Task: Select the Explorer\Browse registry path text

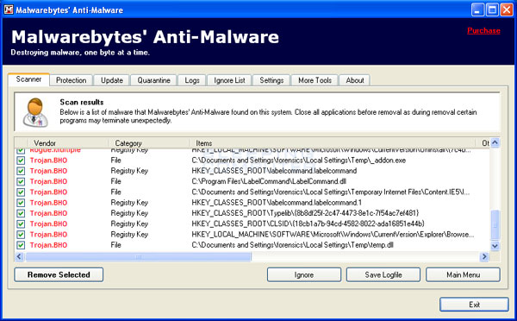Action: pos(333,235)
